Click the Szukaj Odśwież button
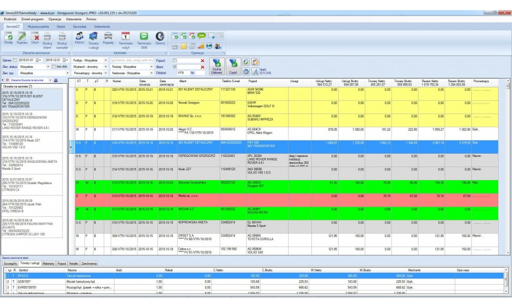The height and width of the screenshot is (308, 512). coord(217,66)
